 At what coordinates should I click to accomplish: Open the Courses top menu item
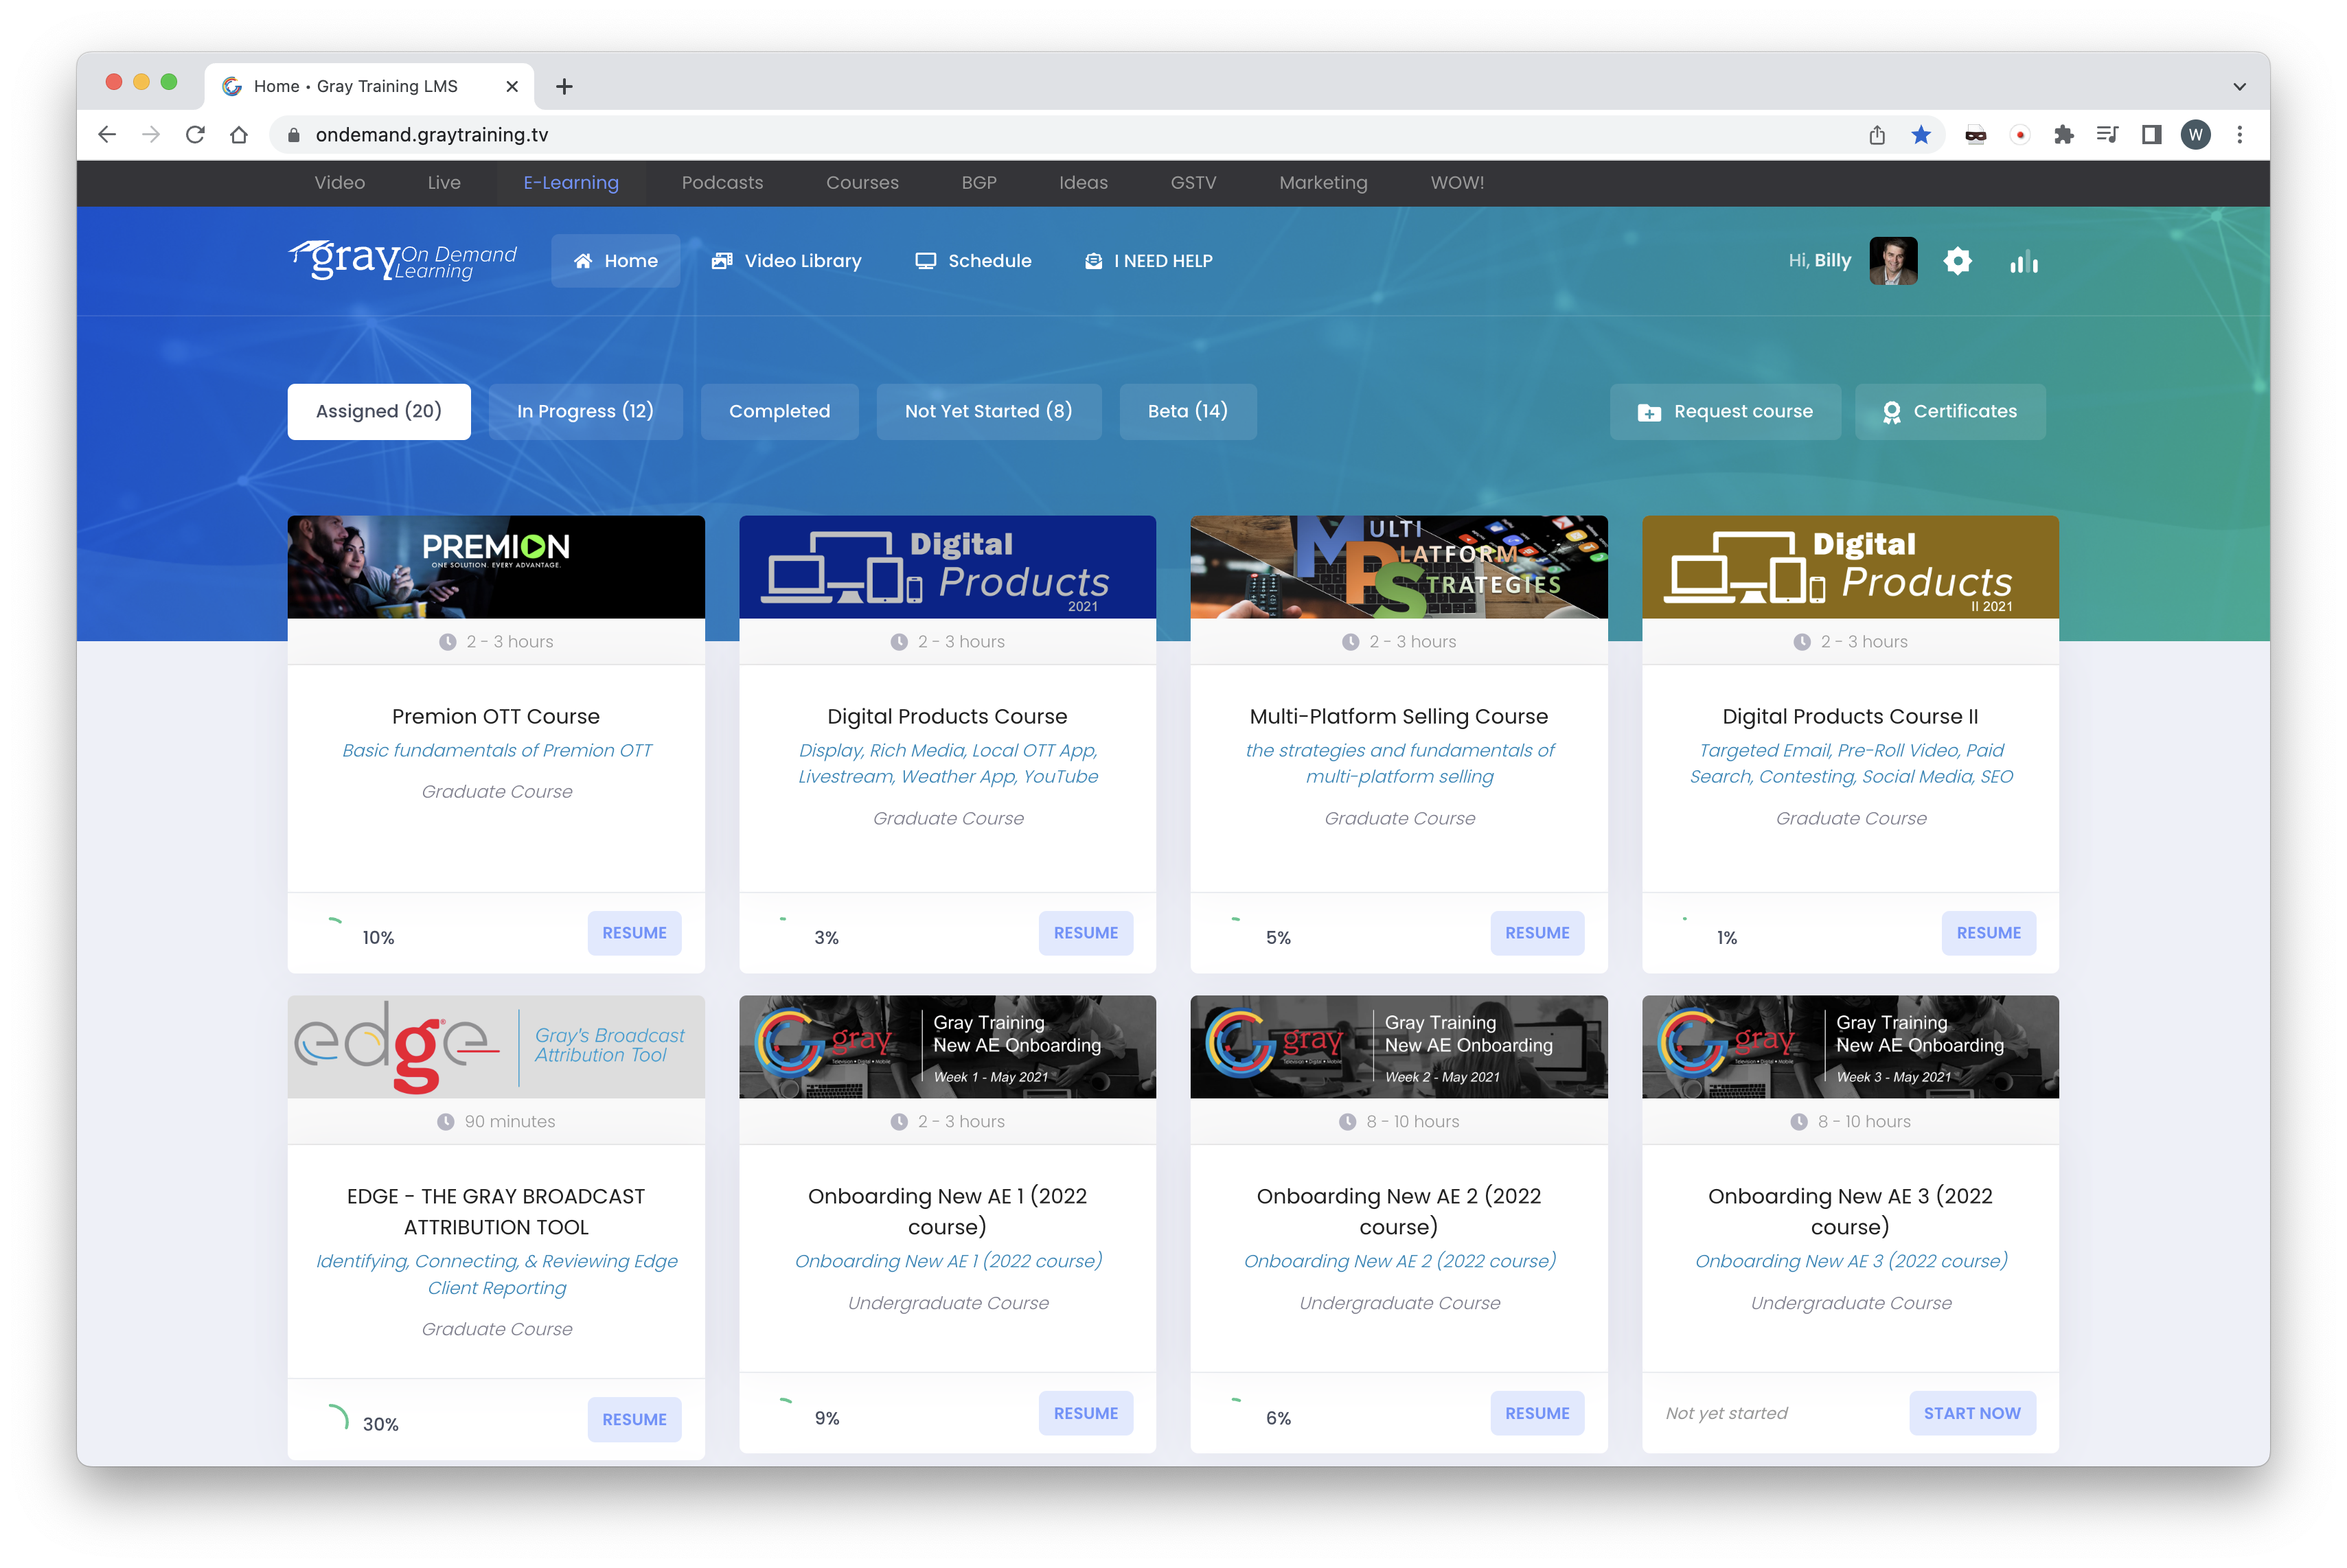coord(862,183)
